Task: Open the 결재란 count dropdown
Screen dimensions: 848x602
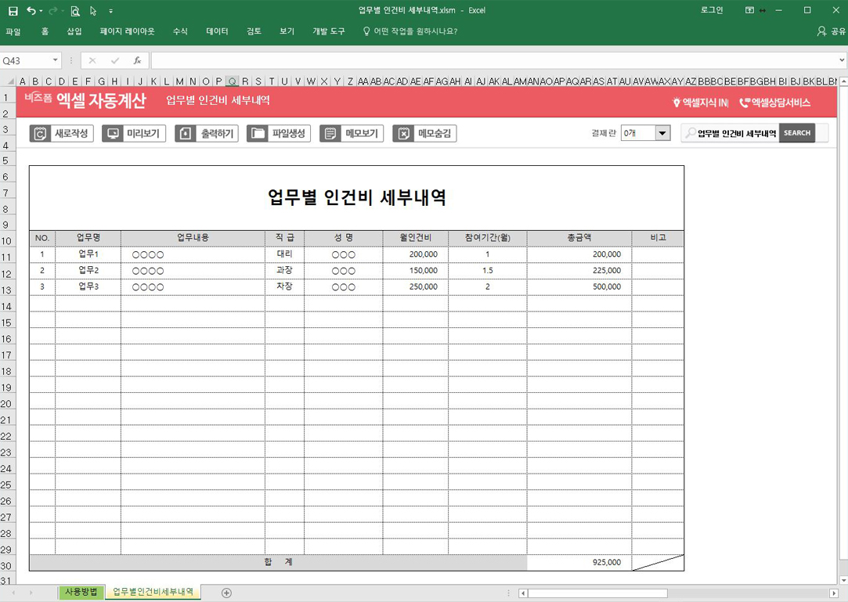Action: click(x=662, y=133)
